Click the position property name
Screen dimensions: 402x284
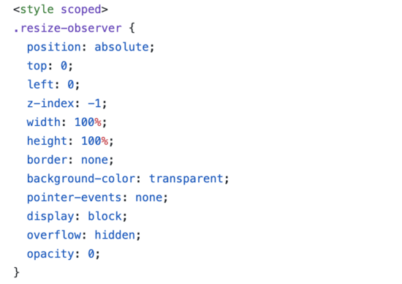(54, 47)
